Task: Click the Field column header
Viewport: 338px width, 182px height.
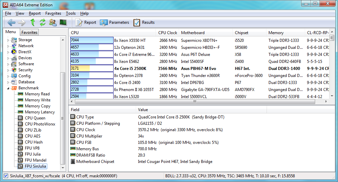Action: tap(102, 110)
